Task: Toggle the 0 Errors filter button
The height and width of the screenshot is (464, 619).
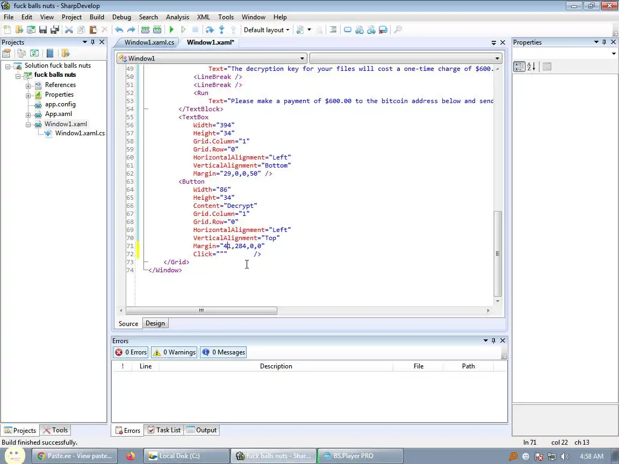Action: point(131,352)
